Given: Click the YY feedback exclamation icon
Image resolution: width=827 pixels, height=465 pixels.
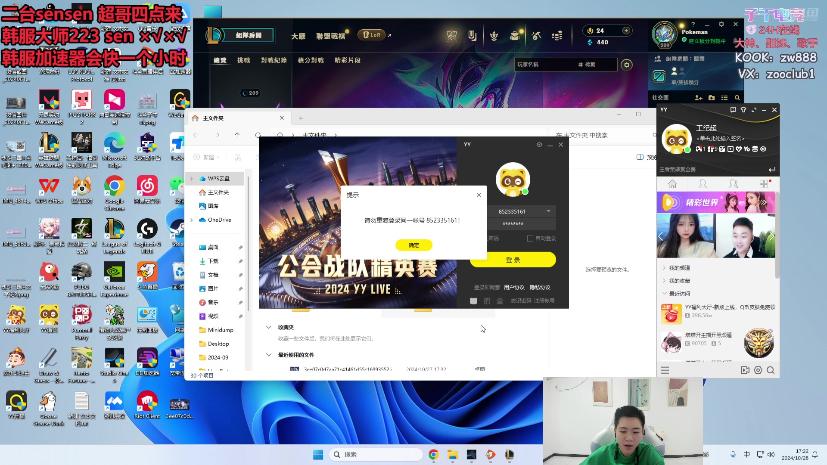Looking at the screenshot, I should tap(733, 110).
